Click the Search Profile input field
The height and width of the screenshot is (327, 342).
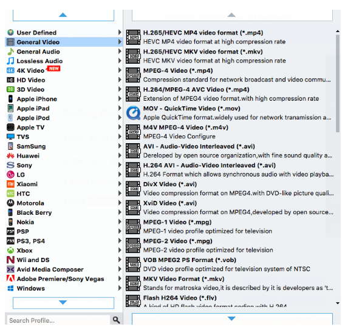[x=58, y=320]
